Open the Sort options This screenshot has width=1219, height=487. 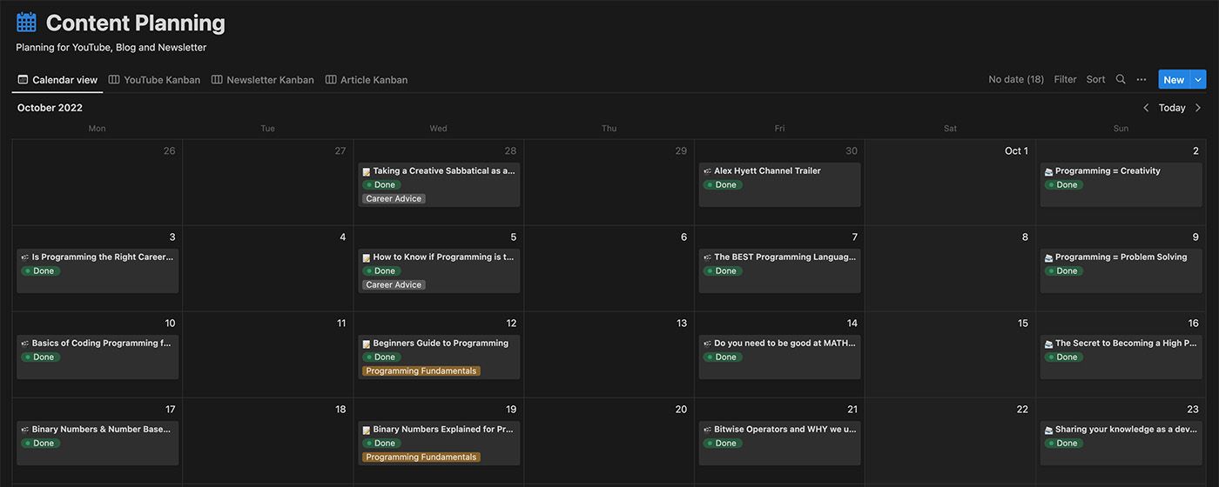1095,79
